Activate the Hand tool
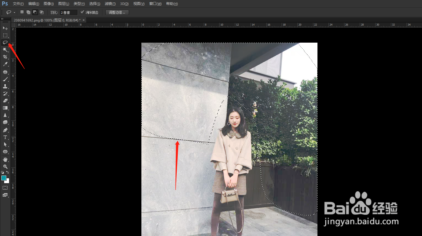The image size is (422, 236). coord(5,159)
